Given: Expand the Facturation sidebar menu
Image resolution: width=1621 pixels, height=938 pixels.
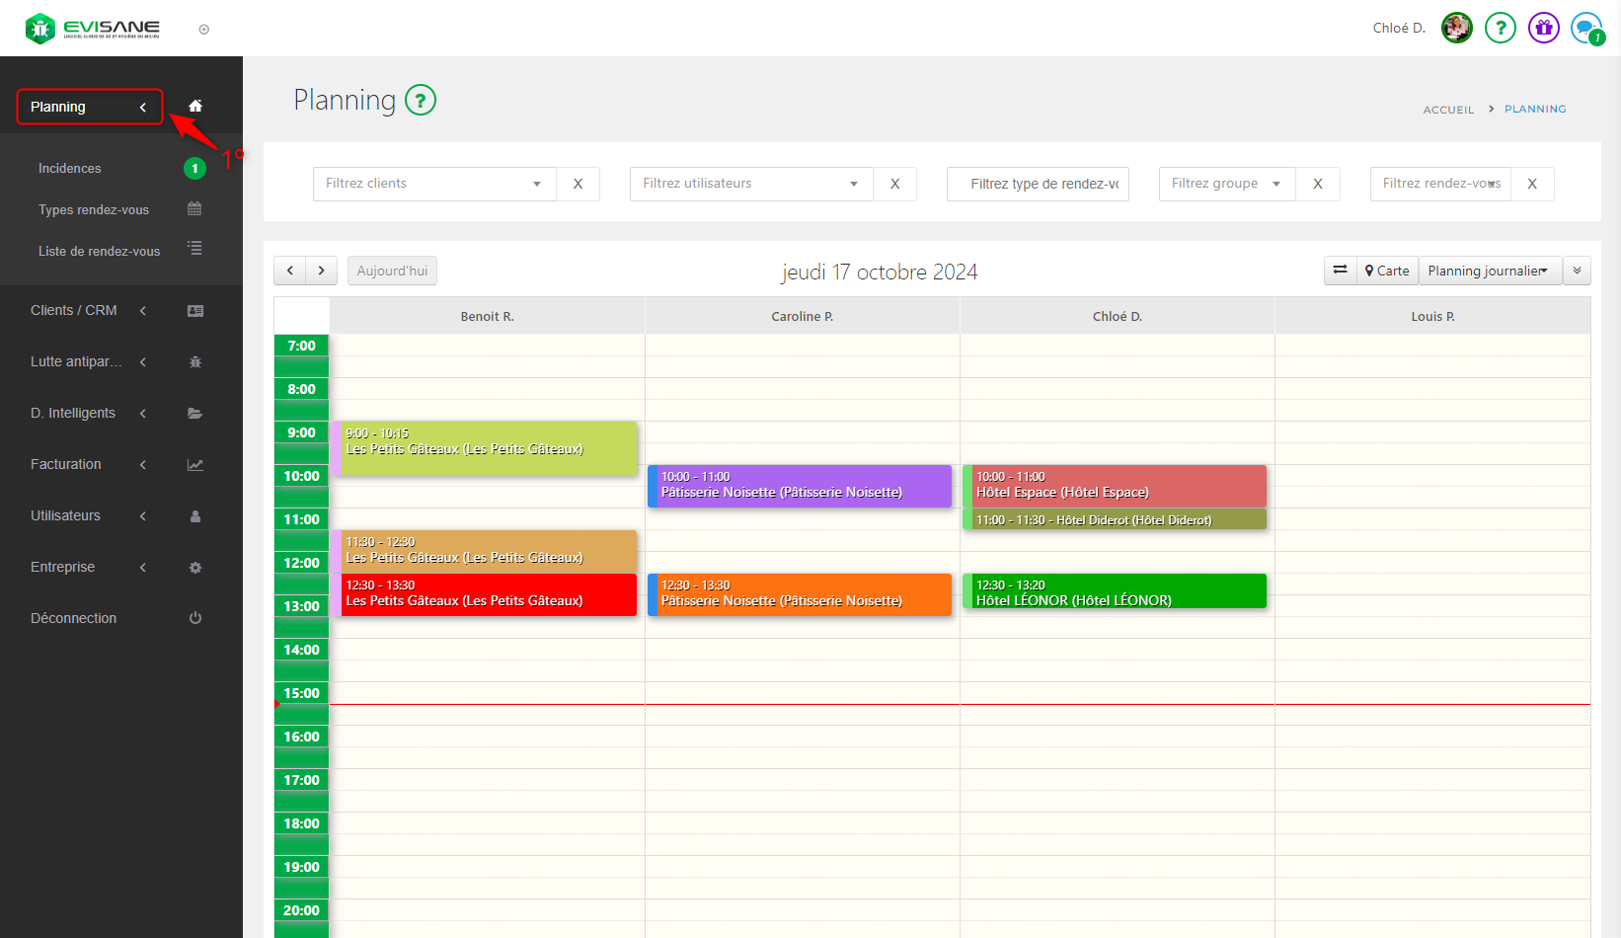Looking at the screenshot, I should [x=89, y=464].
